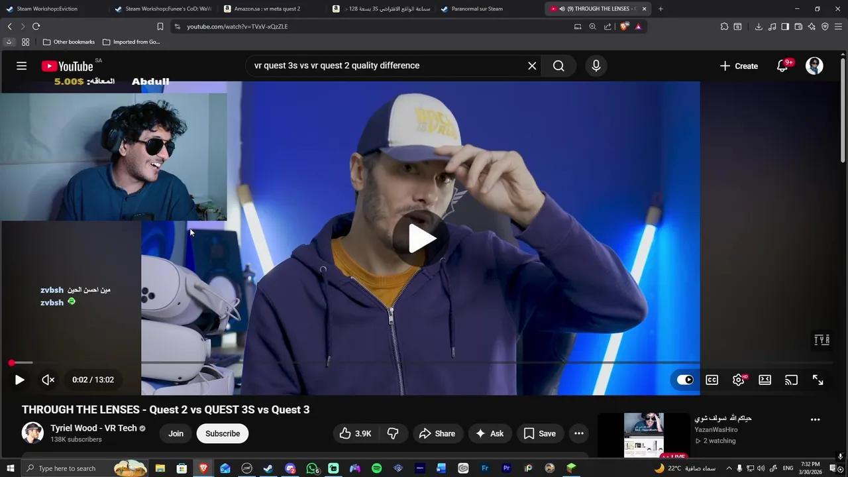
Task: Close the THROUGH THE LENSES tab
Action: [x=644, y=9]
